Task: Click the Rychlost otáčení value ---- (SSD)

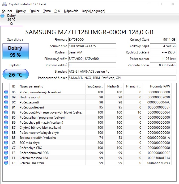Action: click(163, 52)
